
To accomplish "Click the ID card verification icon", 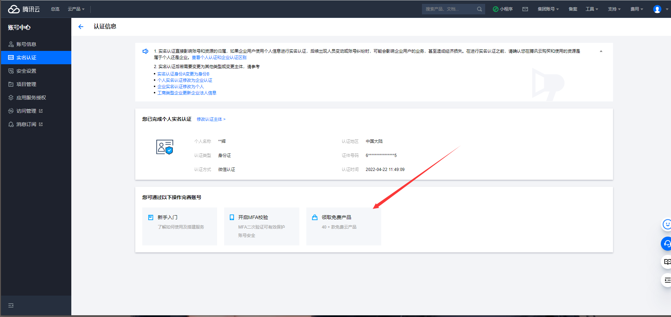I will coord(165,147).
